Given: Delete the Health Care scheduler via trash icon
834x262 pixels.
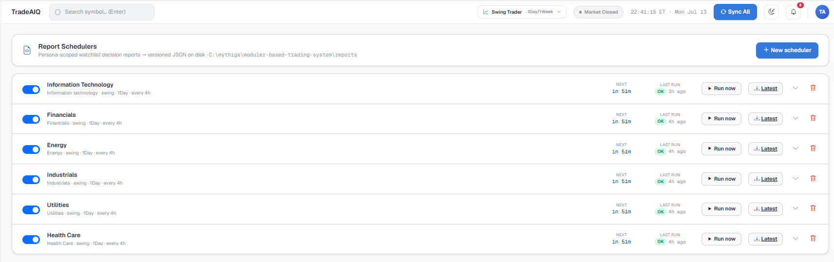Looking at the screenshot, I should pos(813,239).
